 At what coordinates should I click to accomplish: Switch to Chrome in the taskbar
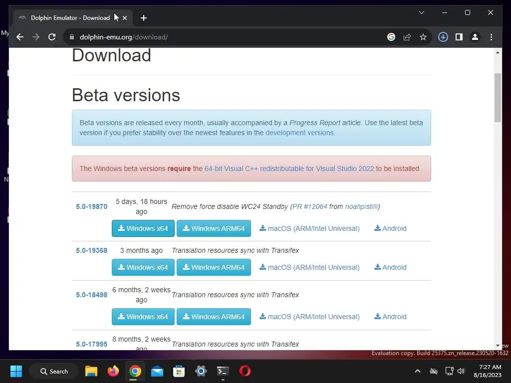tap(135, 371)
